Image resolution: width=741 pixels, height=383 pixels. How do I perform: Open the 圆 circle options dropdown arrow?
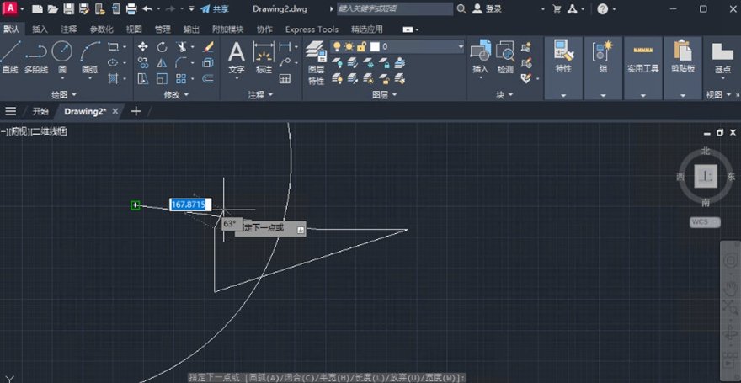62,78
